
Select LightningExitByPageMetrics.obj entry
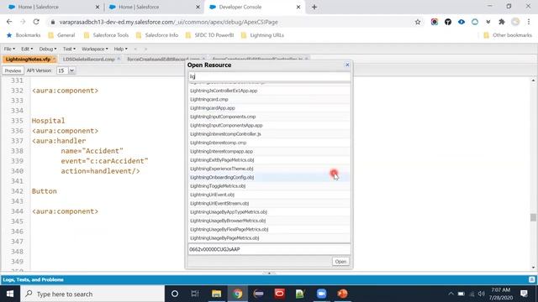click(x=269, y=160)
